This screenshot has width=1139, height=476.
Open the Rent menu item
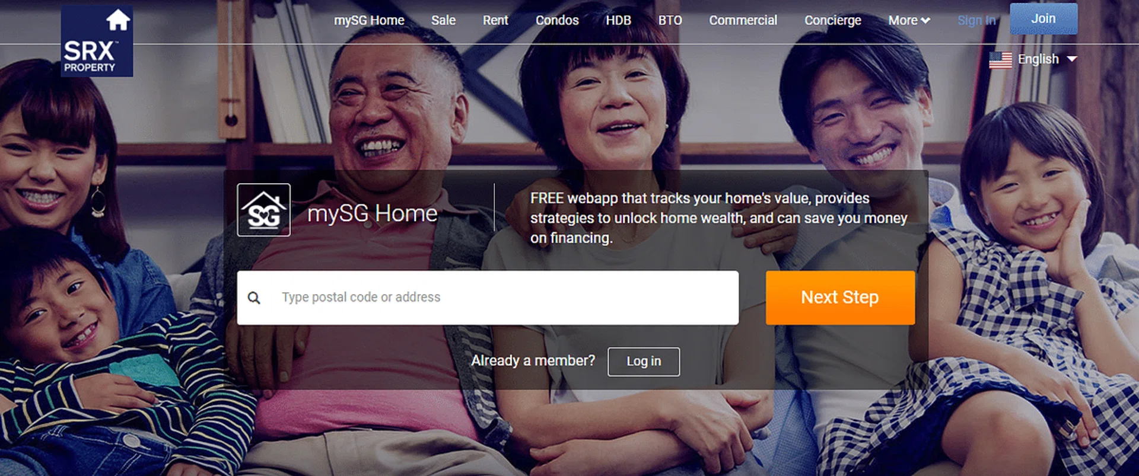point(495,20)
